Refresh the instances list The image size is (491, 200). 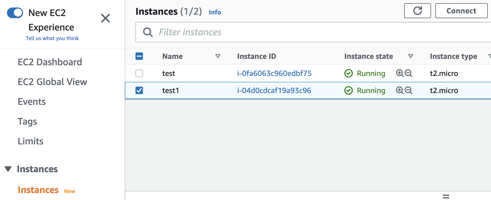[x=418, y=11]
